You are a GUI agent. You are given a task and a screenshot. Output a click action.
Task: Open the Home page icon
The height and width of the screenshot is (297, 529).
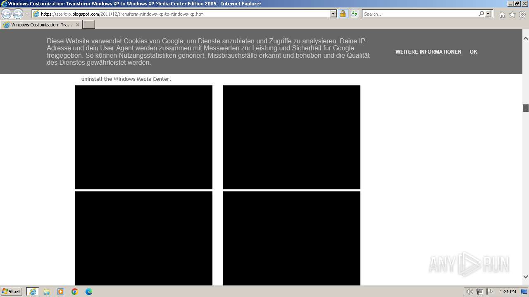pos(502,14)
